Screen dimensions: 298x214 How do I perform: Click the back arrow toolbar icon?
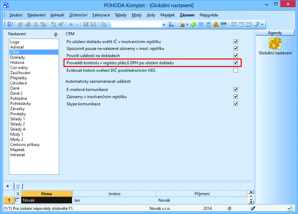71,24
